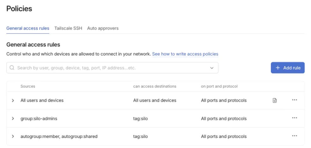
Task: Click the General access rules section heading
Action: click(33, 44)
